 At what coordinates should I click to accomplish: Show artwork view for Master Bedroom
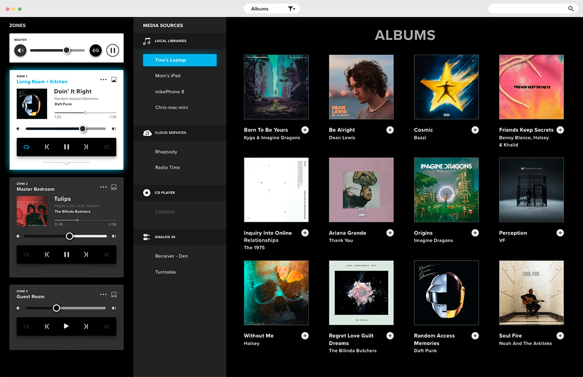point(114,187)
